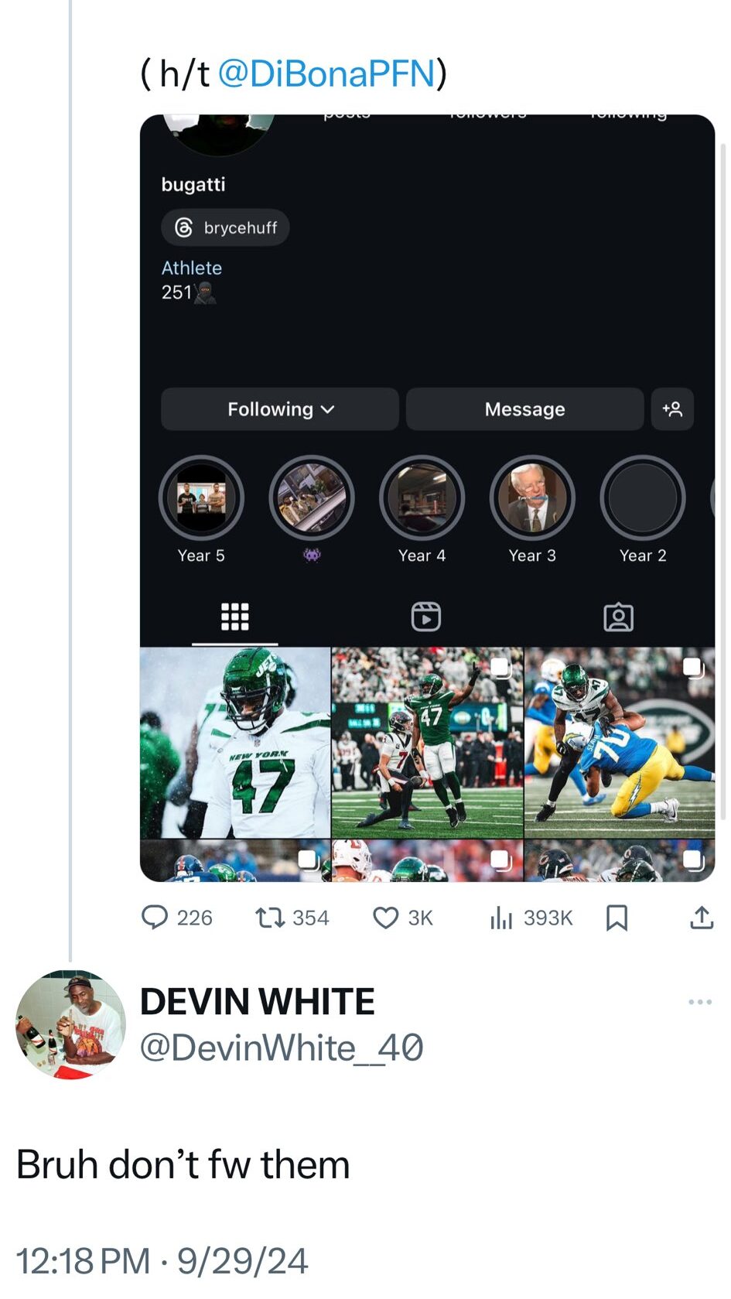The image size is (731, 1299).
Task: Open the snowy white jersey 47 photo
Action: (235, 743)
